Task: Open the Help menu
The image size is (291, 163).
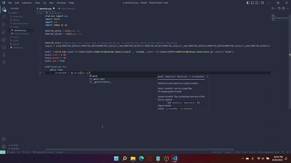Action: coord(71,3)
